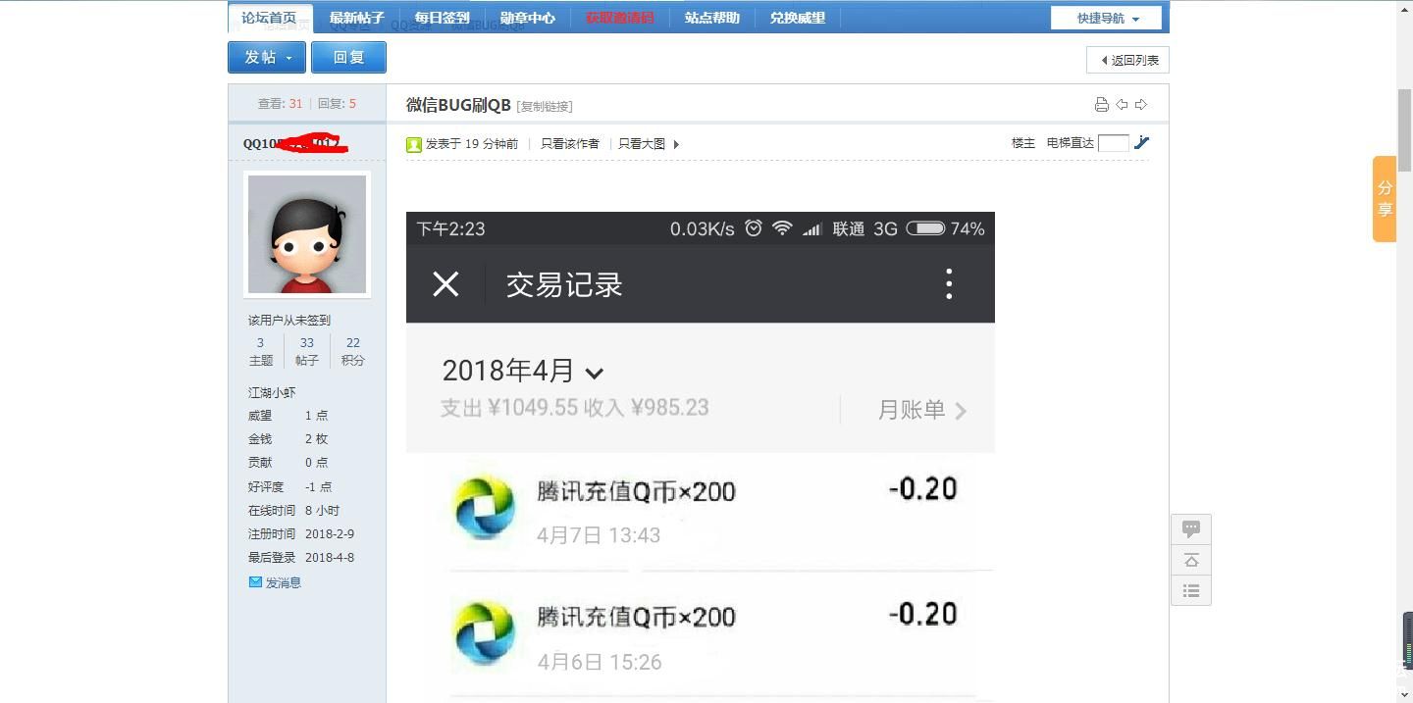Image resolution: width=1413 pixels, height=703 pixels.
Task: Click the thread title 微信BUG刷QB
Action: pos(458,105)
